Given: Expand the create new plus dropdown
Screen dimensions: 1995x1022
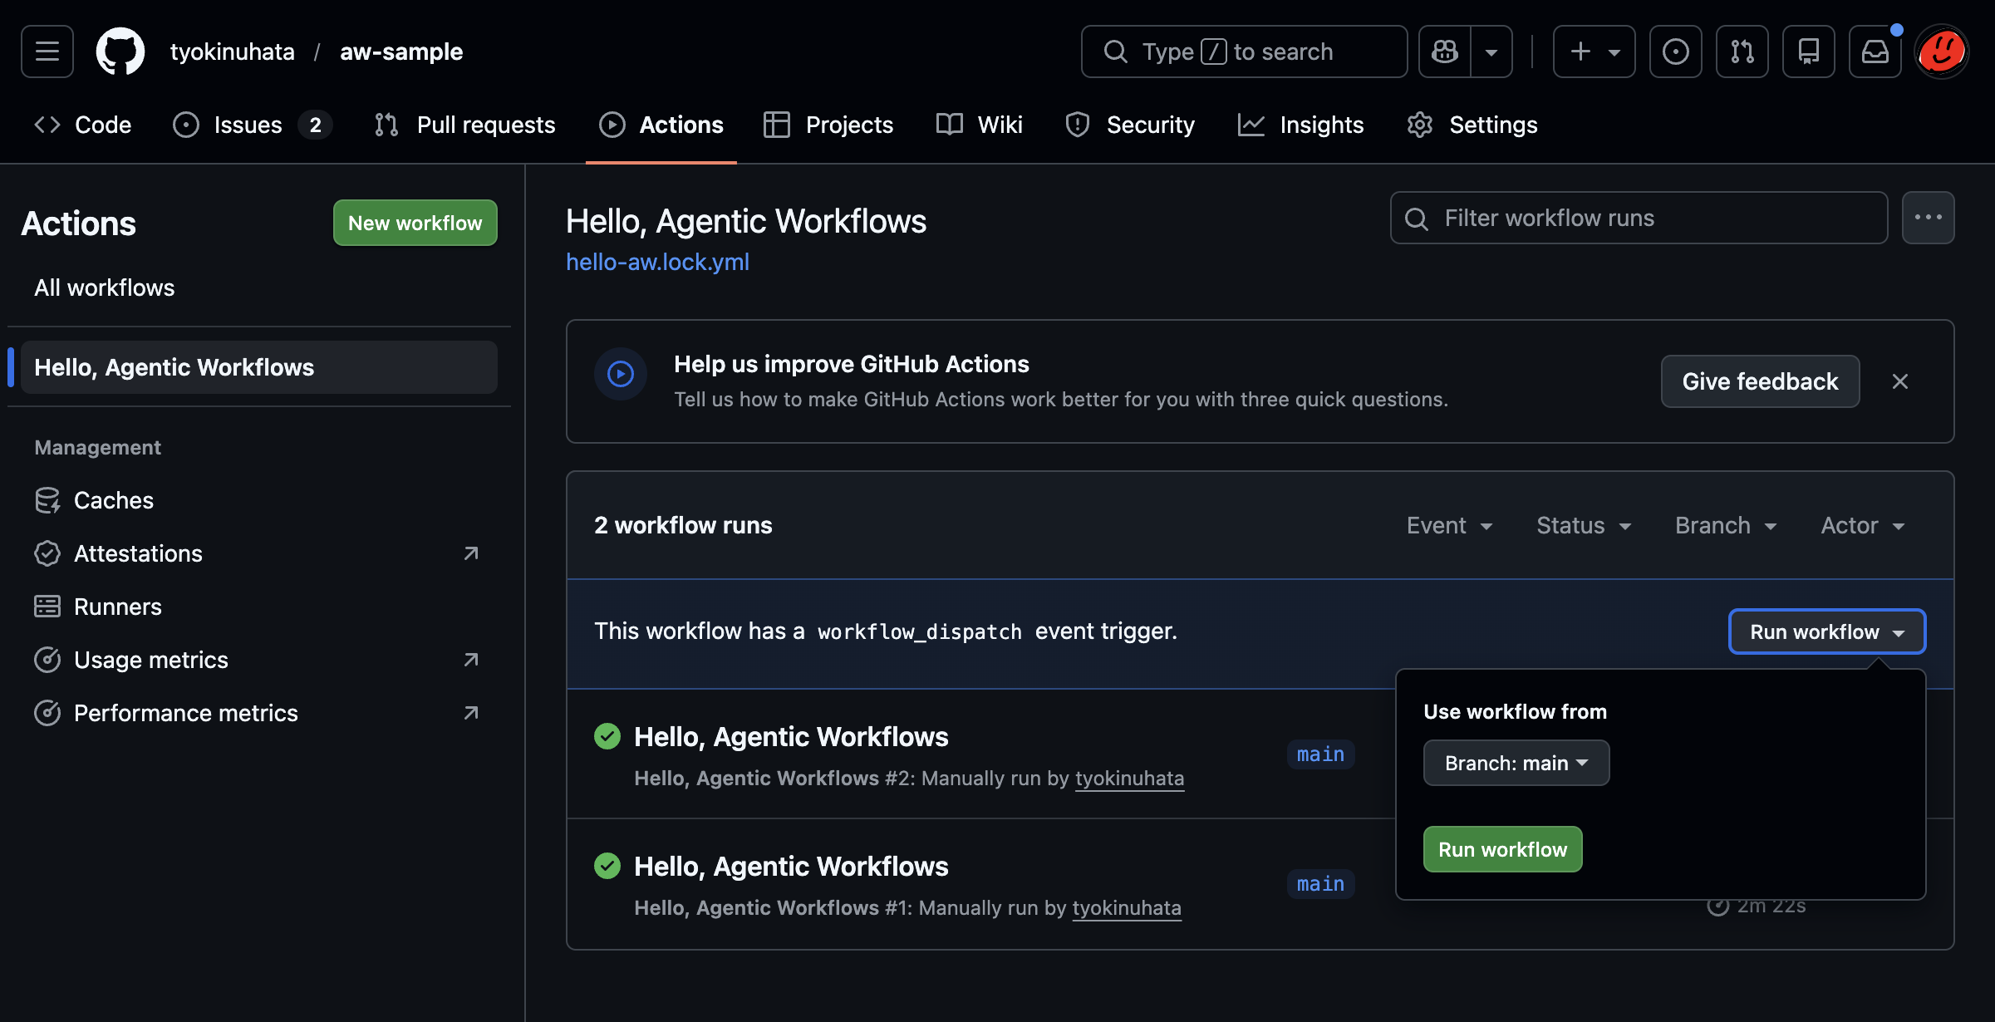Looking at the screenshot, I should pyautogui.click(x=1594, y=52).
